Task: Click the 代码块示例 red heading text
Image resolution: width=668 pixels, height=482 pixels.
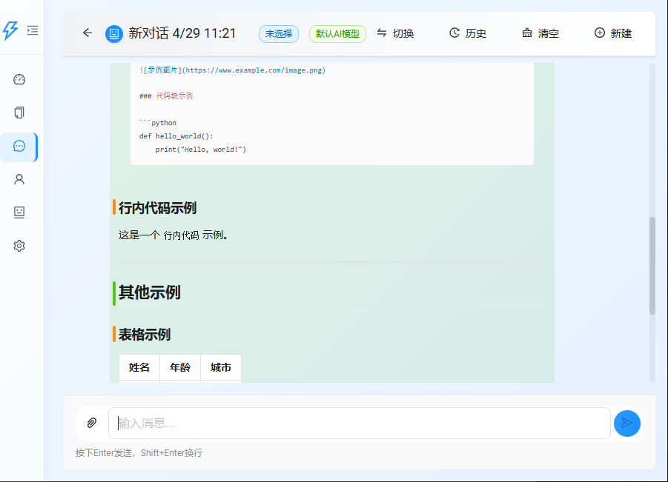Action: point(174,96)
